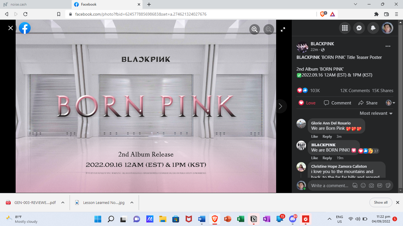Like Glorie Ann Del Rosario's comment
403x226 pixels.
coord(314,137)
